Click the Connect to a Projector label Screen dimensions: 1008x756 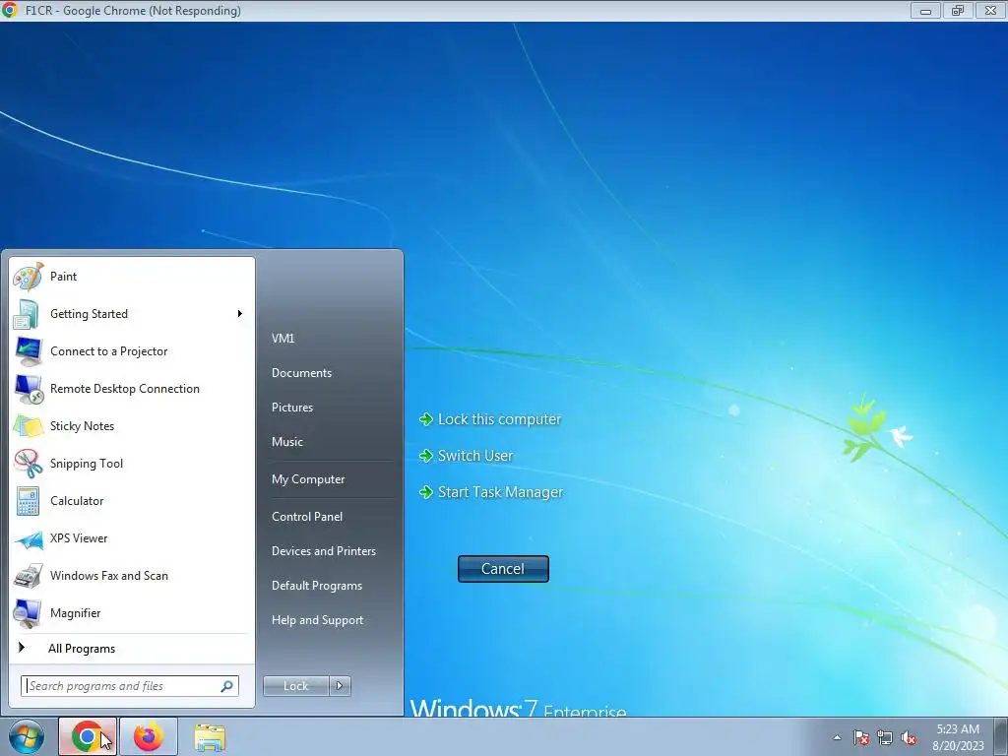108,351
